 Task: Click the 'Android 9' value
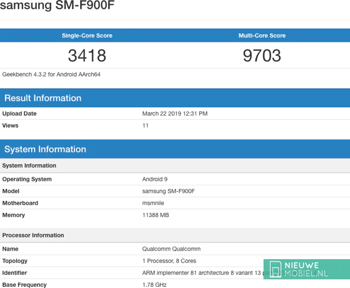pyautogui.click(x=155, y=179)
